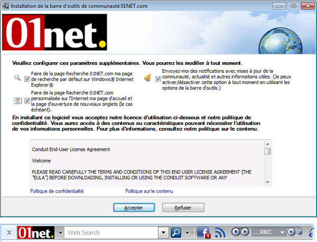Click the globe network image in header
Viewport: 317px width, 242px height.
281,41
